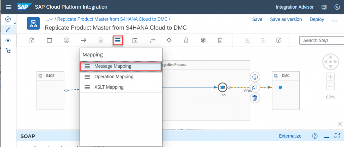Open the Design pencil icon in sidebar
The height and width of the screenshot is (147, 344).
(8, 30)
